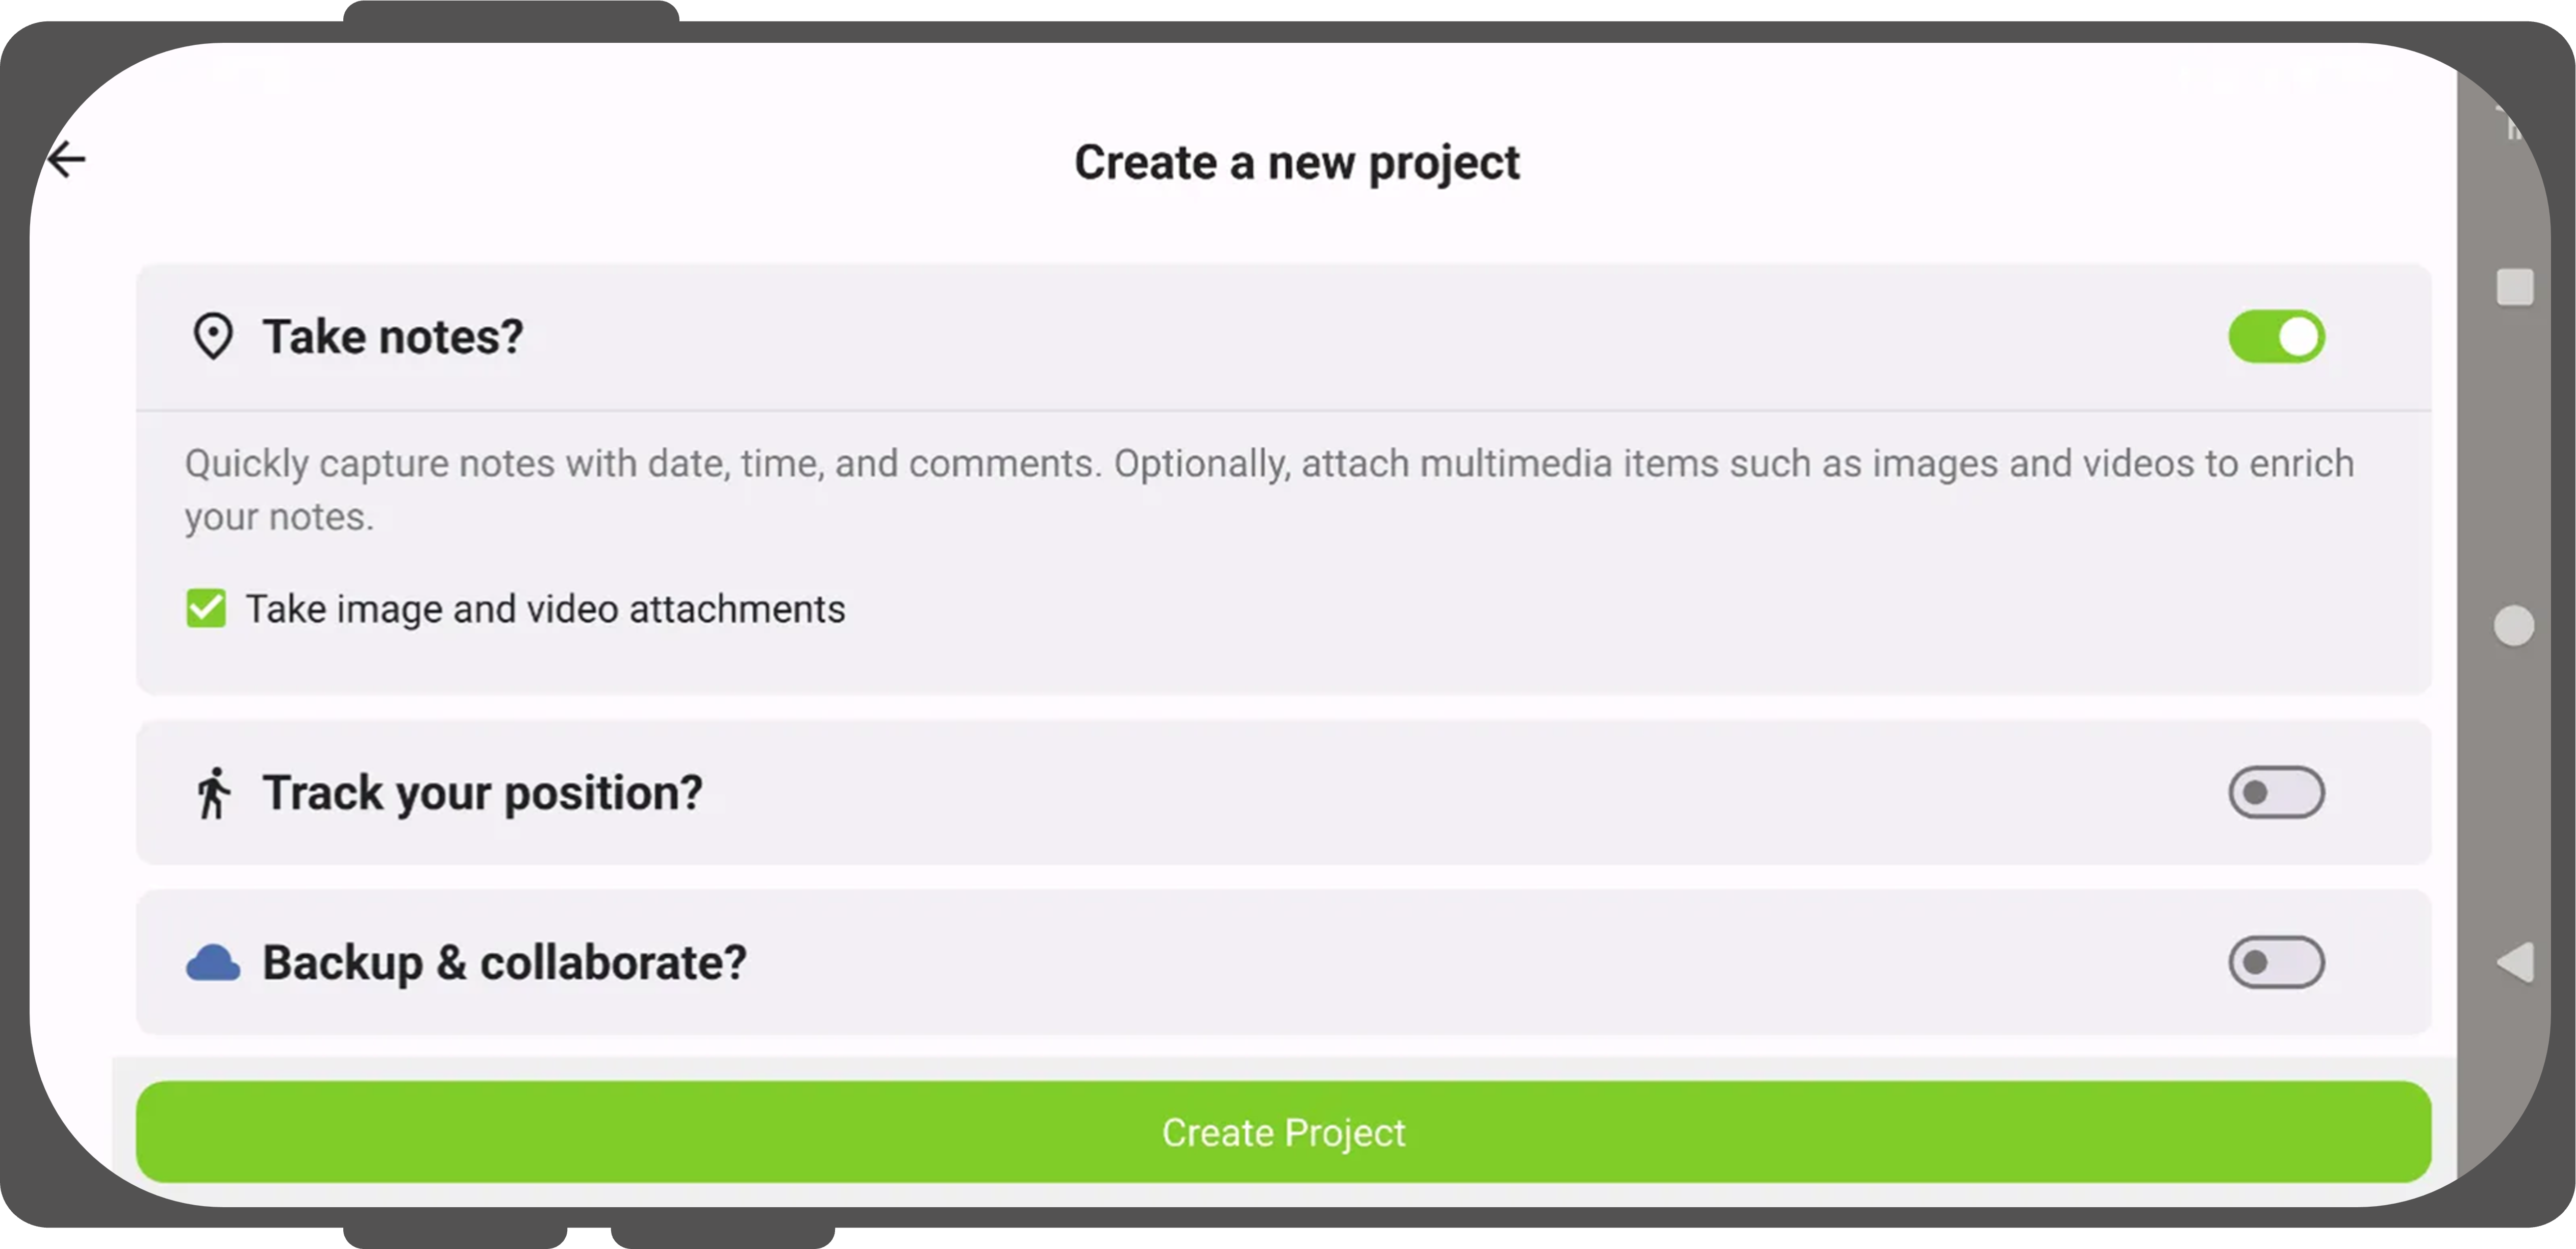Screen dimensions: 2576x1249
Task: Click the blue cloud backup icon
Action: tap(213, 963)
